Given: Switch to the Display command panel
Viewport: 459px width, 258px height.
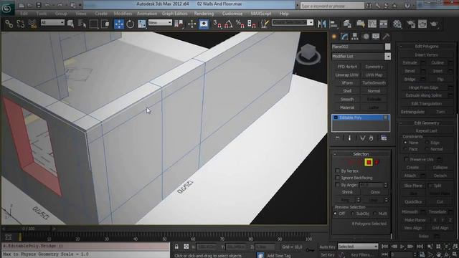Looking at the screenshot, I should (x=376, y=37).
